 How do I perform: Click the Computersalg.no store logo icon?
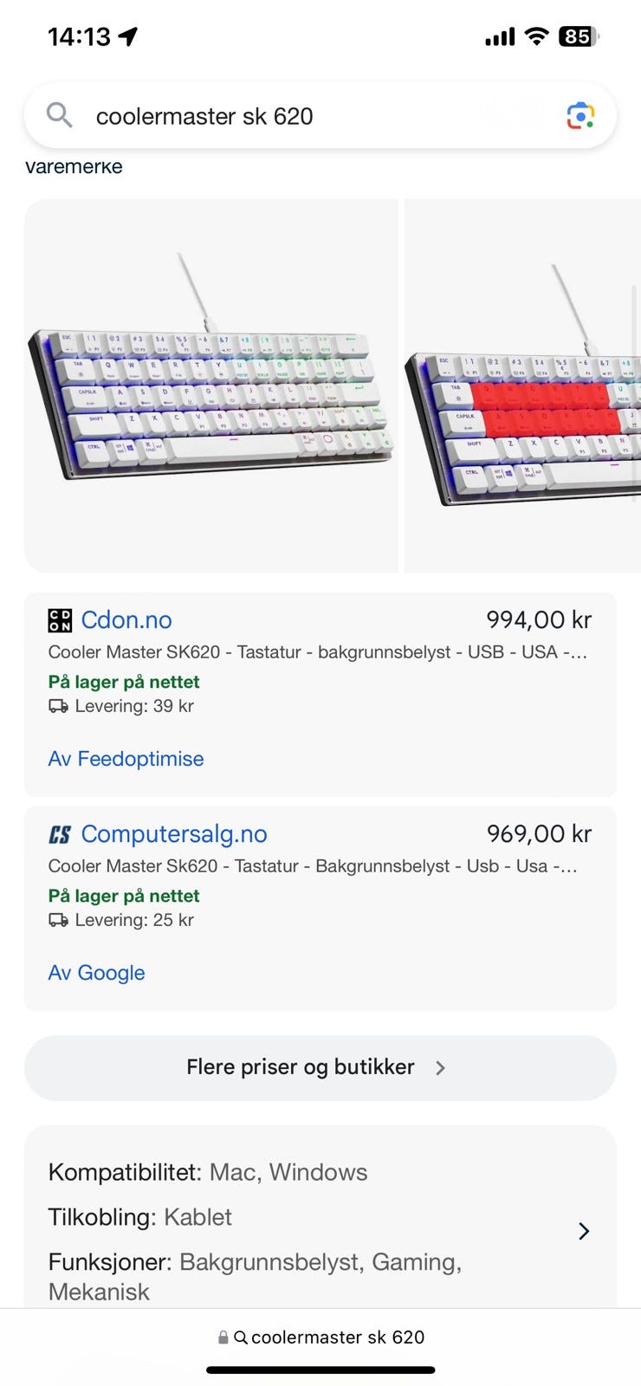[60, 834]
